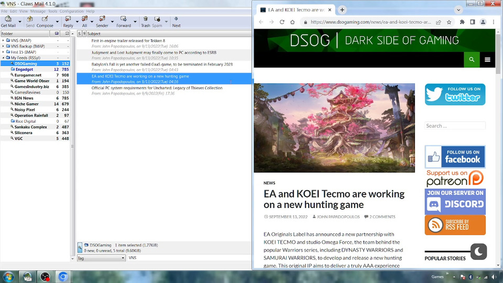Image resolution: width=503 pixels, height=283 pixels.
Task: Toggle the browser side panel icon
Action: pos(473,22)
